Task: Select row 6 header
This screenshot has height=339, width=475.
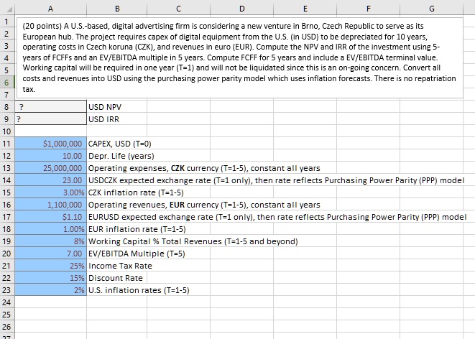Action: (x=7, y=83)
